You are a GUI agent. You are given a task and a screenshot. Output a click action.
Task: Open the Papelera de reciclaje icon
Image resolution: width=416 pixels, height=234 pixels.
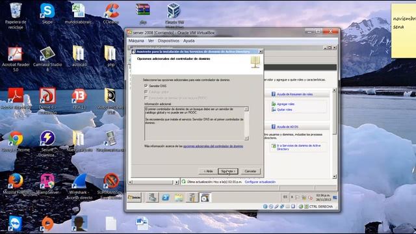click(16, 16)
